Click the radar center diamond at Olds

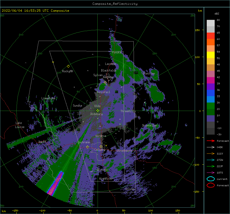pyautogui.click(x=98, y=111)
